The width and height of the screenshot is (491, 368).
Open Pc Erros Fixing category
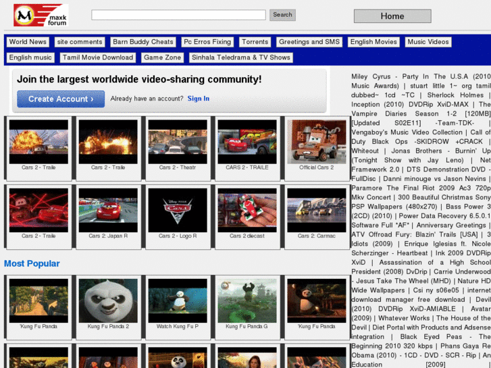pos(207,42)
